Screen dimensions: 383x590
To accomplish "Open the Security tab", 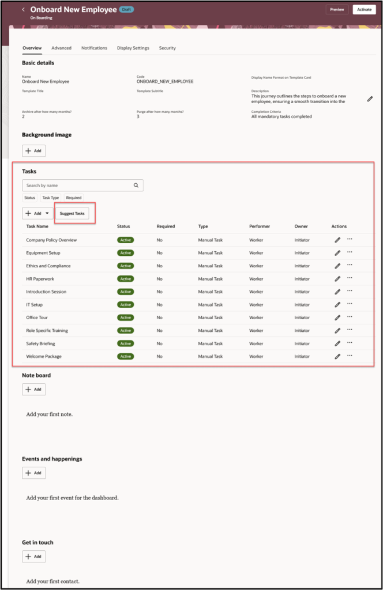I will [x=167, y=48].
